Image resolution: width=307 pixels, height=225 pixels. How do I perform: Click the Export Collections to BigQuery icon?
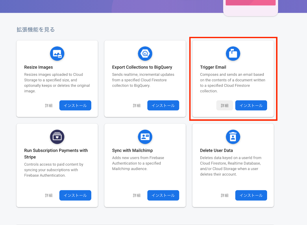(x=145, y=53)
